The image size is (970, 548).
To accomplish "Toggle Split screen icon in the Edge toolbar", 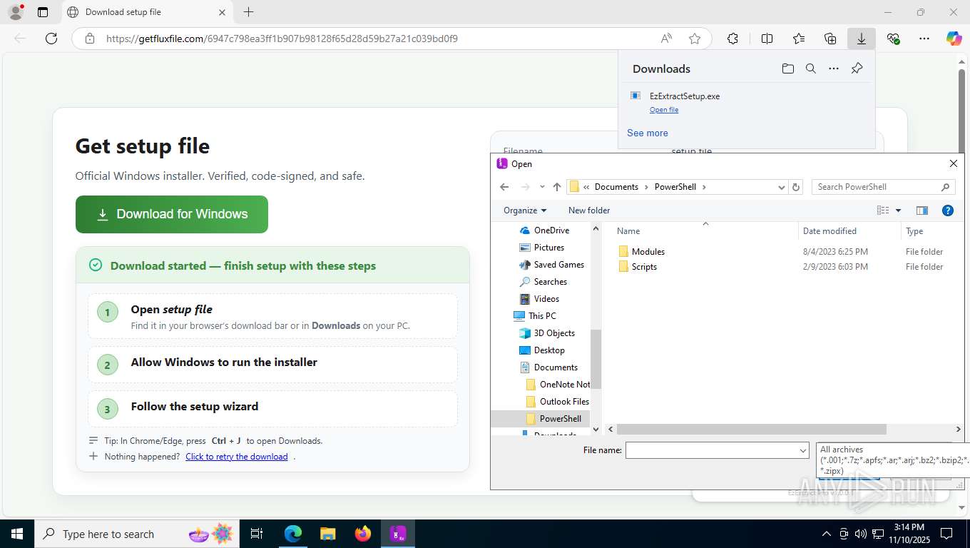I will [x=767, y=39].
